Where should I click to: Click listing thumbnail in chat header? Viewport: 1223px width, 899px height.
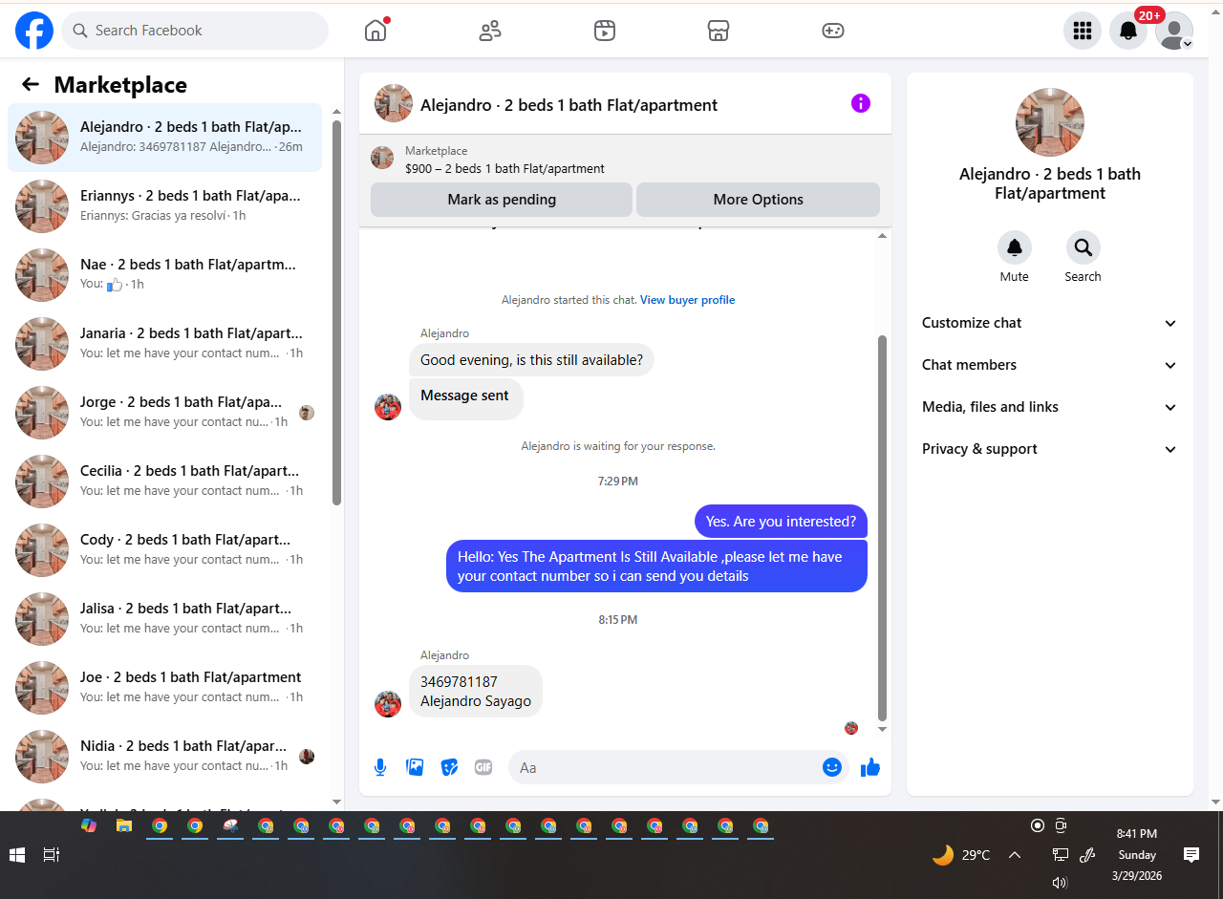coord(394,103)
